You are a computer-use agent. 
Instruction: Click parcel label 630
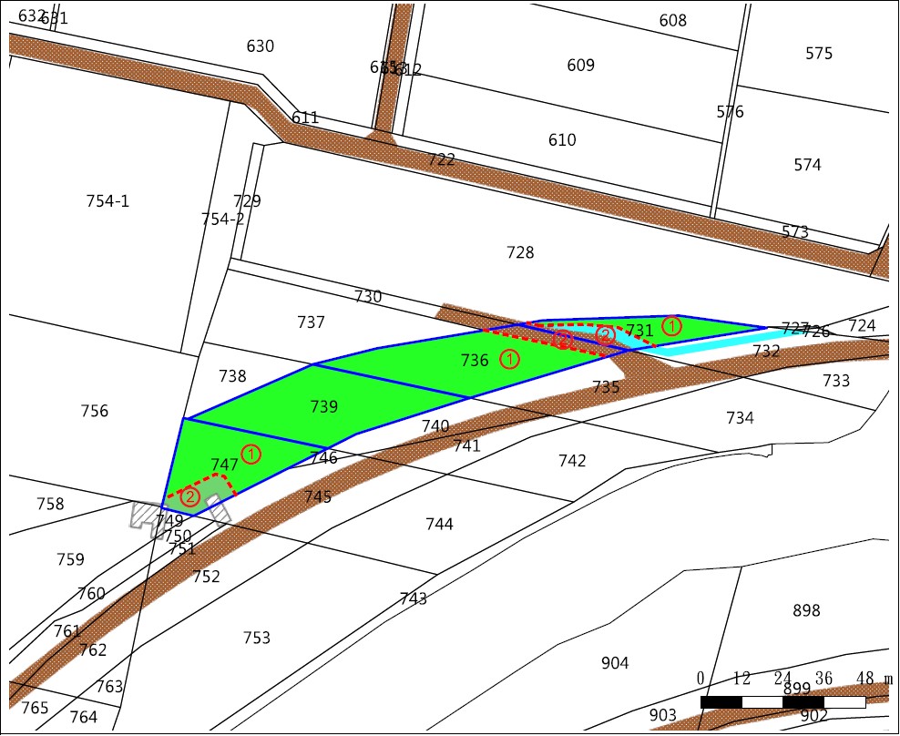click(260, 46)
